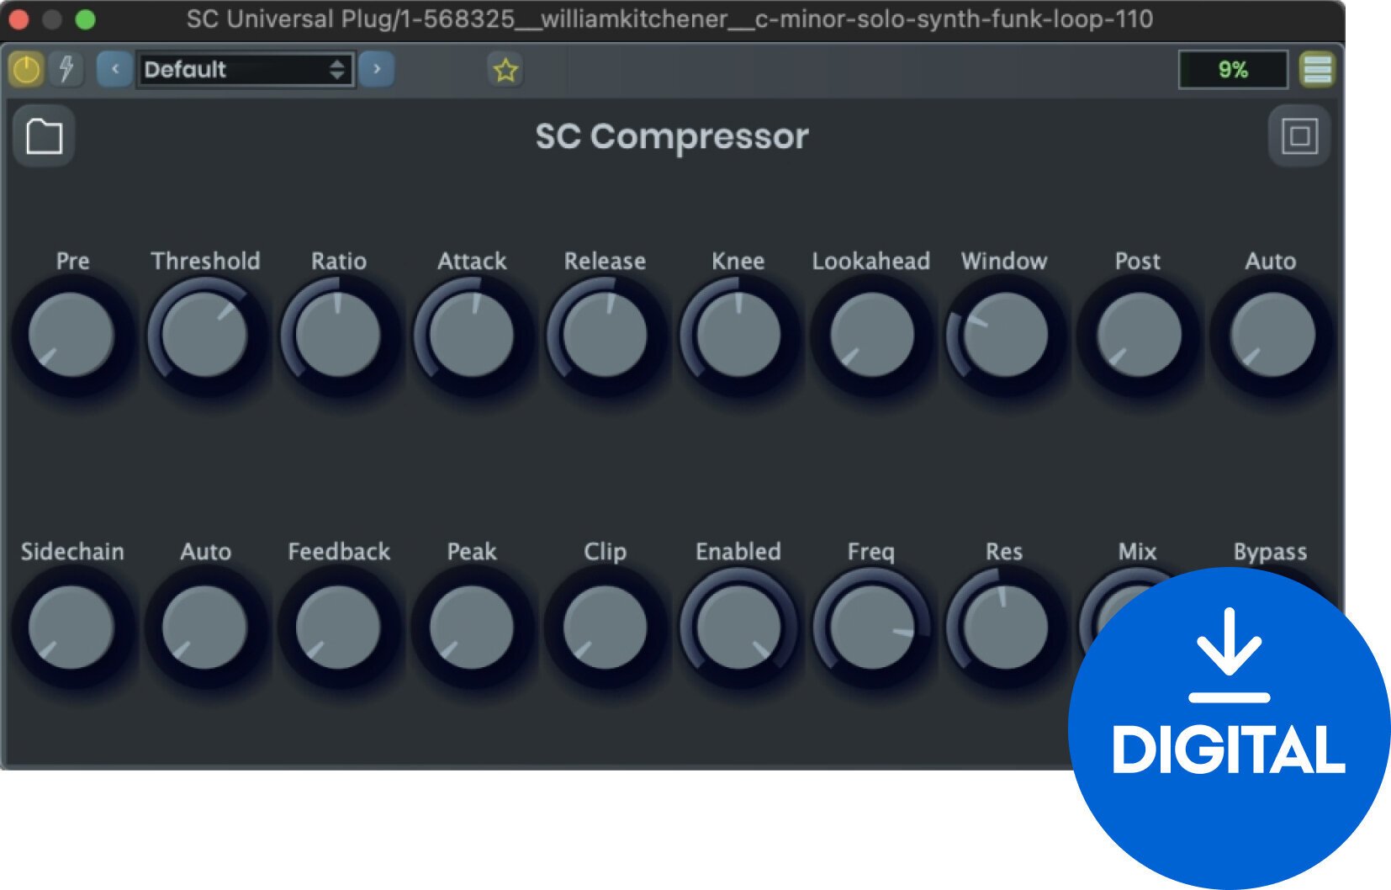The height and width of the screenshot is (890, 1391).
Task: Toggle the plugin power button
Action: [25, 70]
